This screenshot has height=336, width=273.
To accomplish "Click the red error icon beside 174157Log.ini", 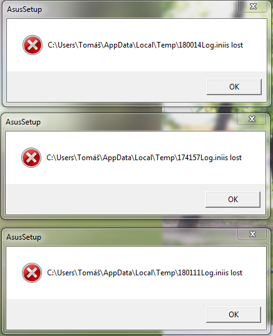I will tap(31, 158).
